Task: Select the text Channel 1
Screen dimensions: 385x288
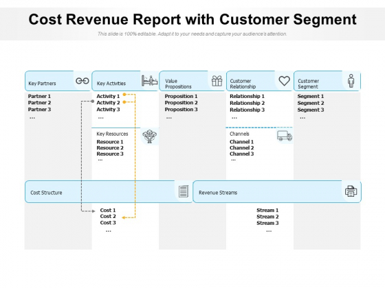Action: (x=241, y=142)
